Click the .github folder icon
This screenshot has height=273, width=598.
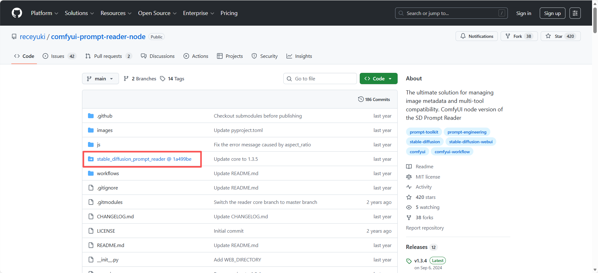(91, 116)
